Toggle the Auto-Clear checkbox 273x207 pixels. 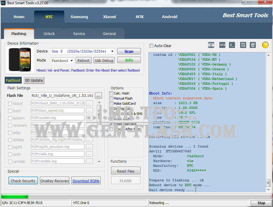[151, 46]
